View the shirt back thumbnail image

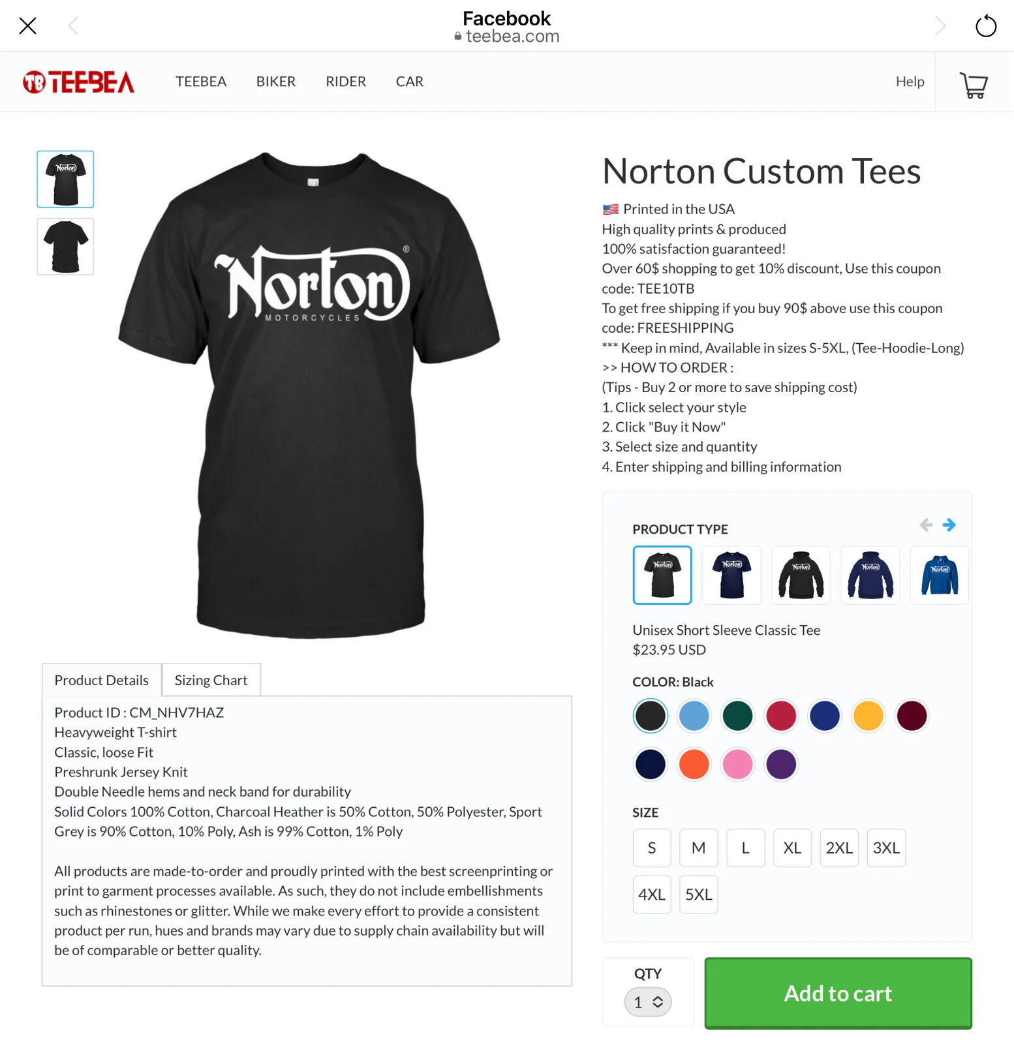(x=65, y=247)
